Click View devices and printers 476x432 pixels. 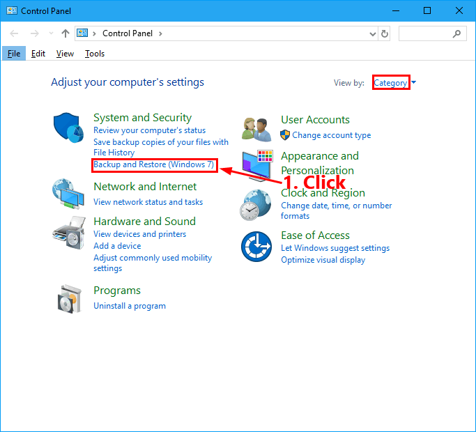pos(139,234)
